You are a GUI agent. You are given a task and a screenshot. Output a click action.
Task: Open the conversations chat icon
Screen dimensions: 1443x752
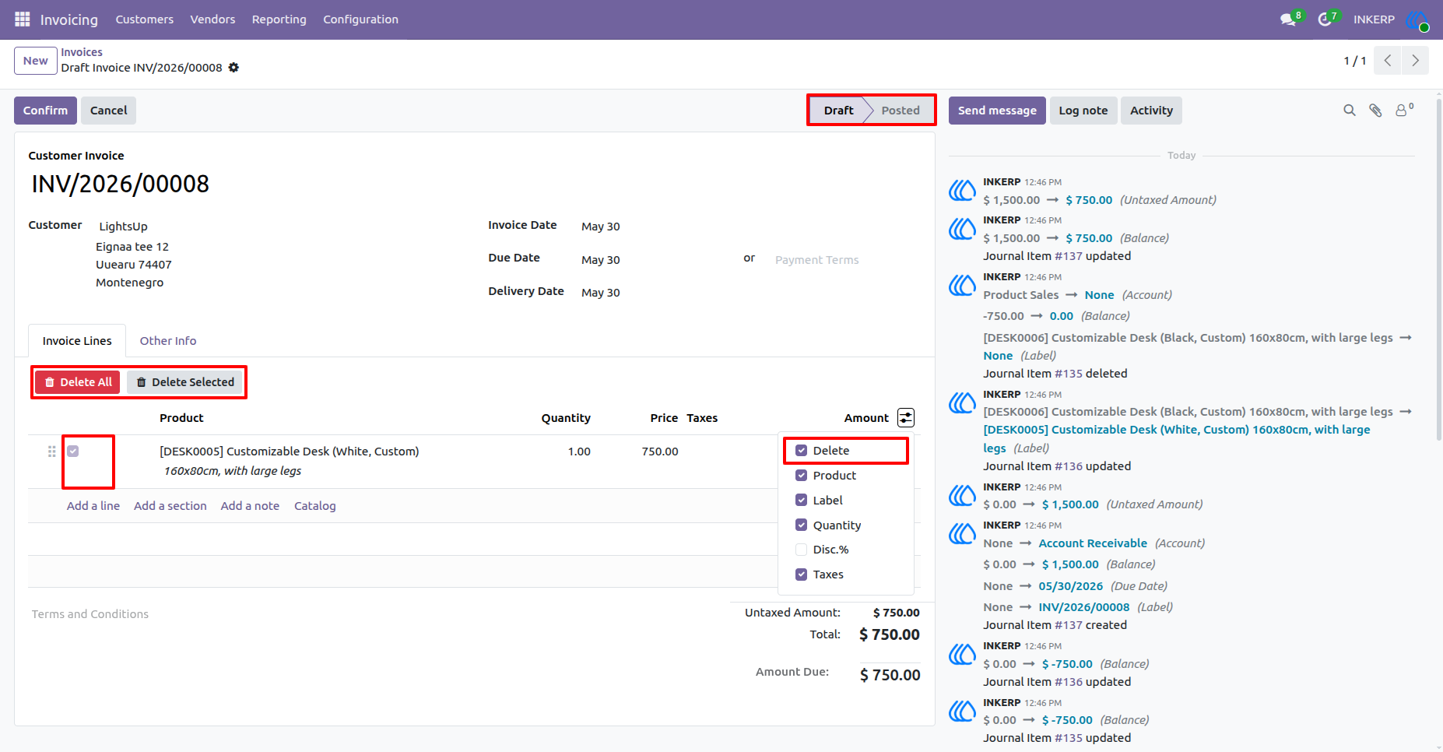[1288, 19]
